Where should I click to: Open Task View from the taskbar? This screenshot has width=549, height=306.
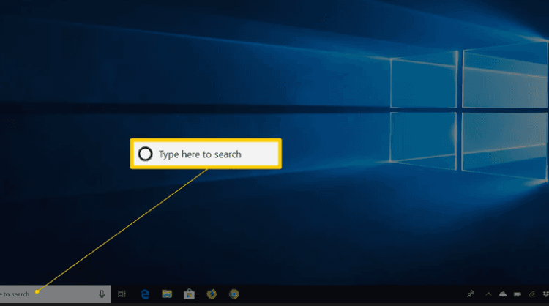(x=122, y=294)
